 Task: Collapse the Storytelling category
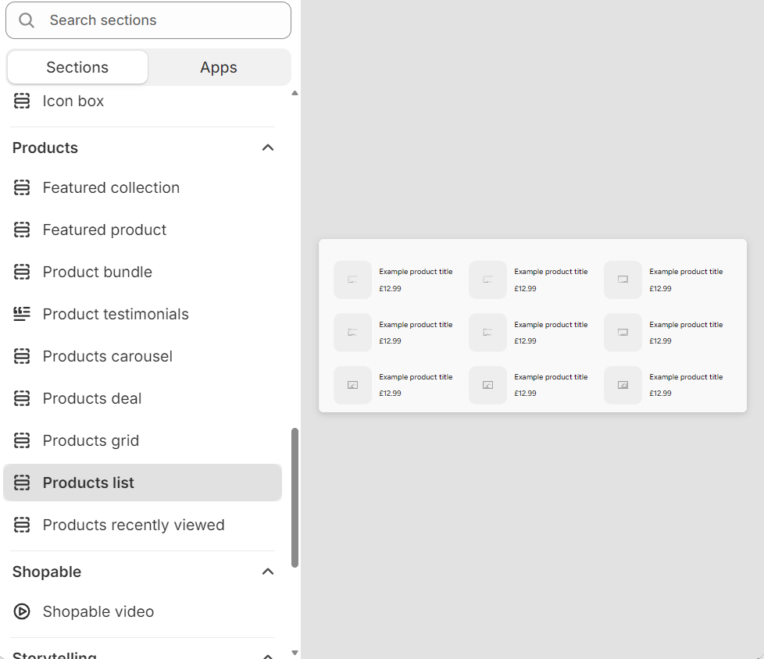click(267, 656)
